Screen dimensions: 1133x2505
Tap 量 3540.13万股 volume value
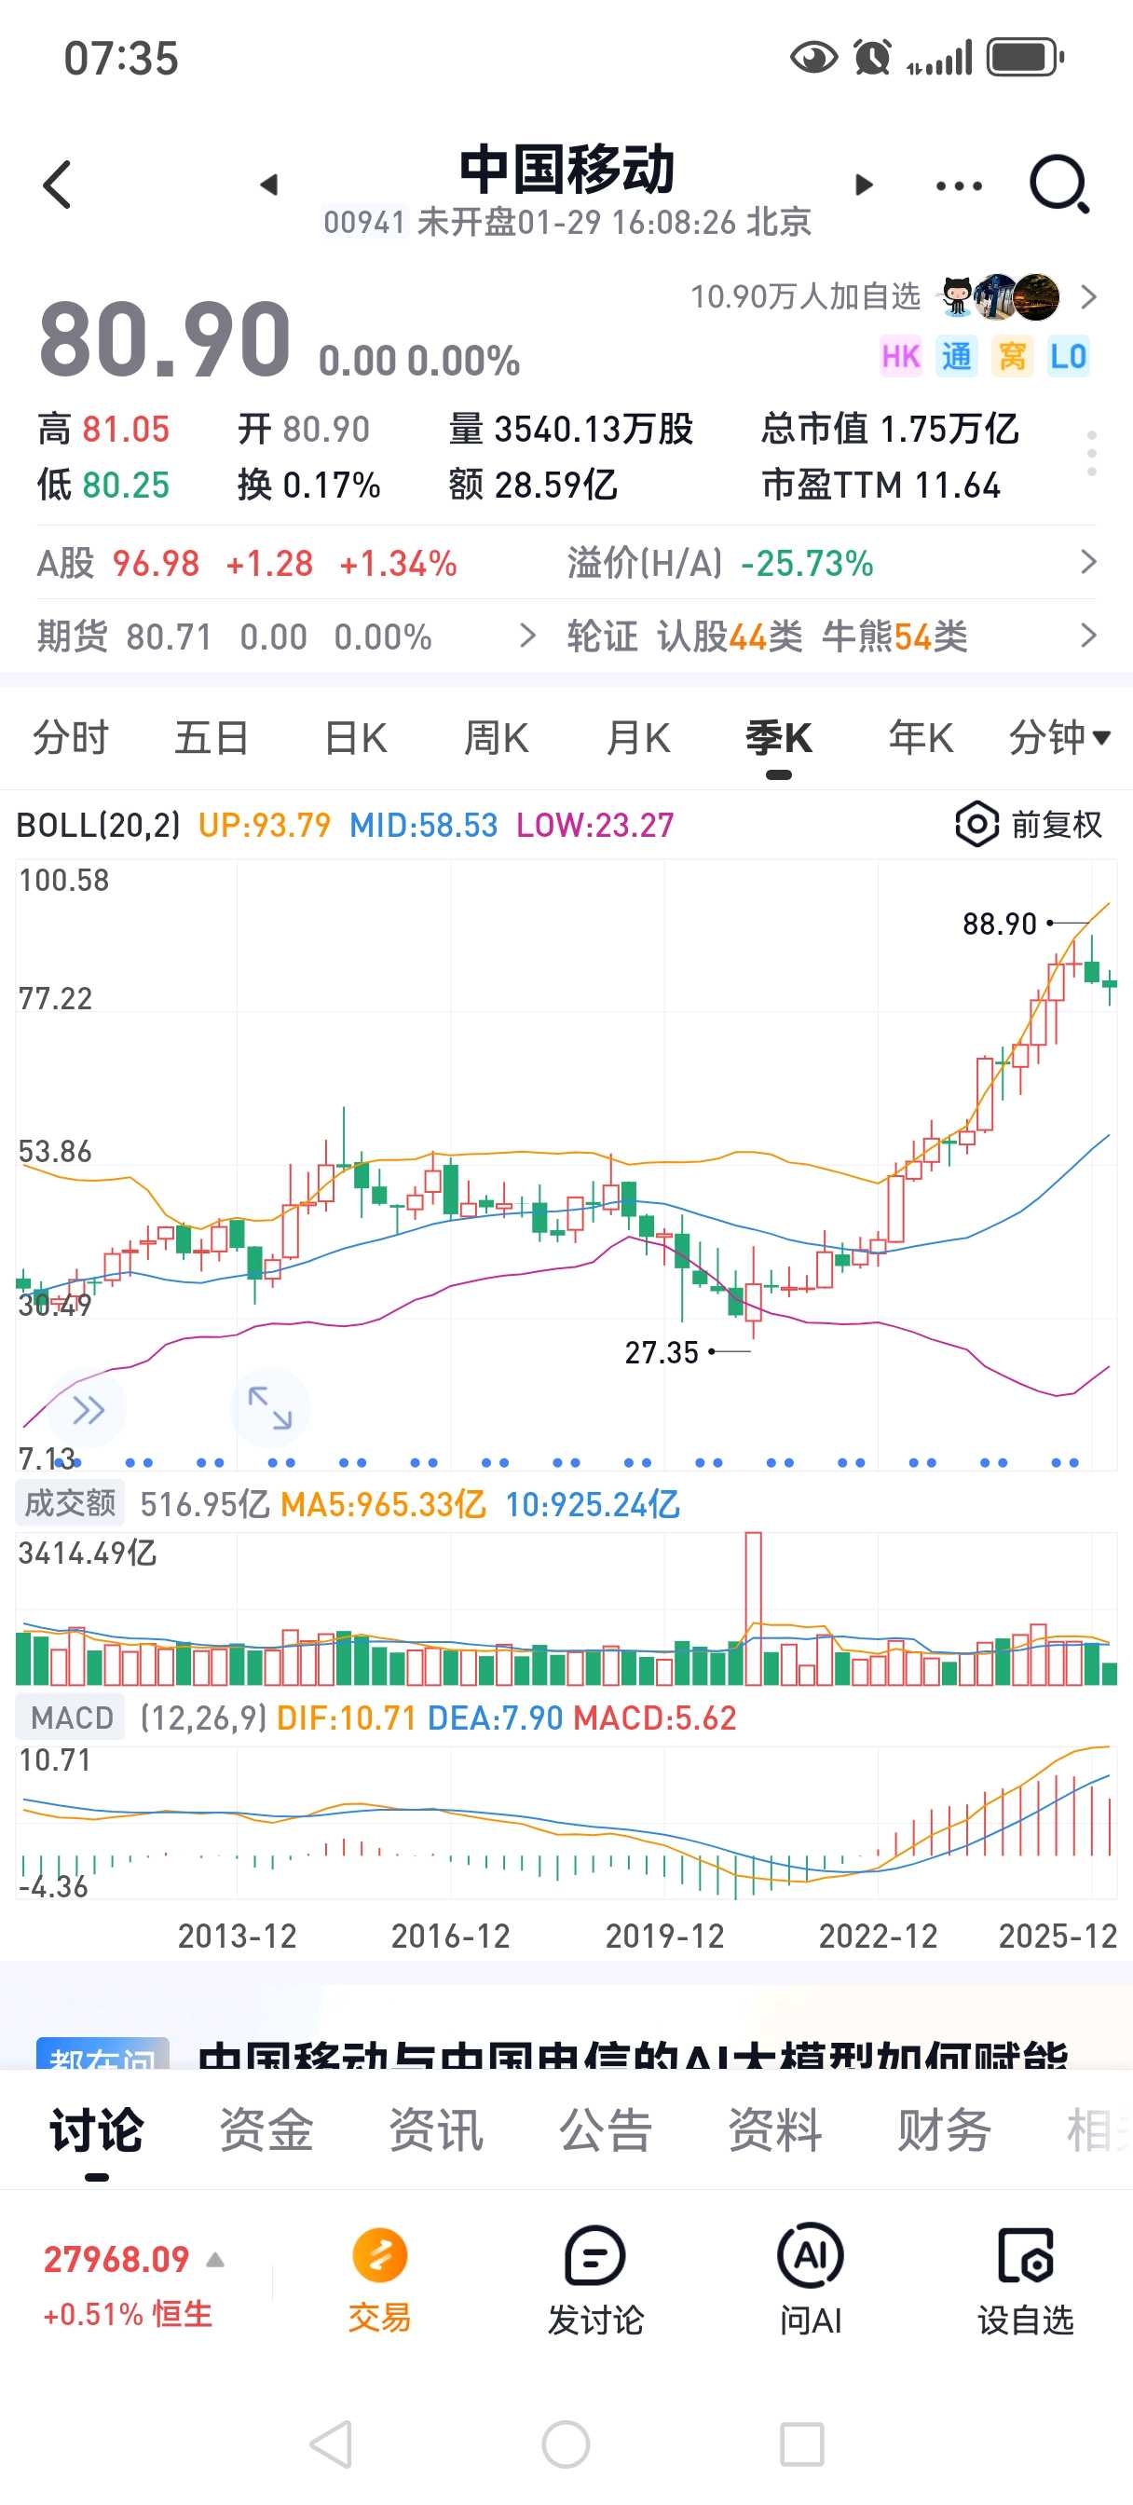(x=571, y=428)
